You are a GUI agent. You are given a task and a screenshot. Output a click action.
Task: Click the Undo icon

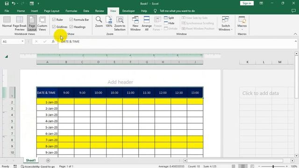14,3
